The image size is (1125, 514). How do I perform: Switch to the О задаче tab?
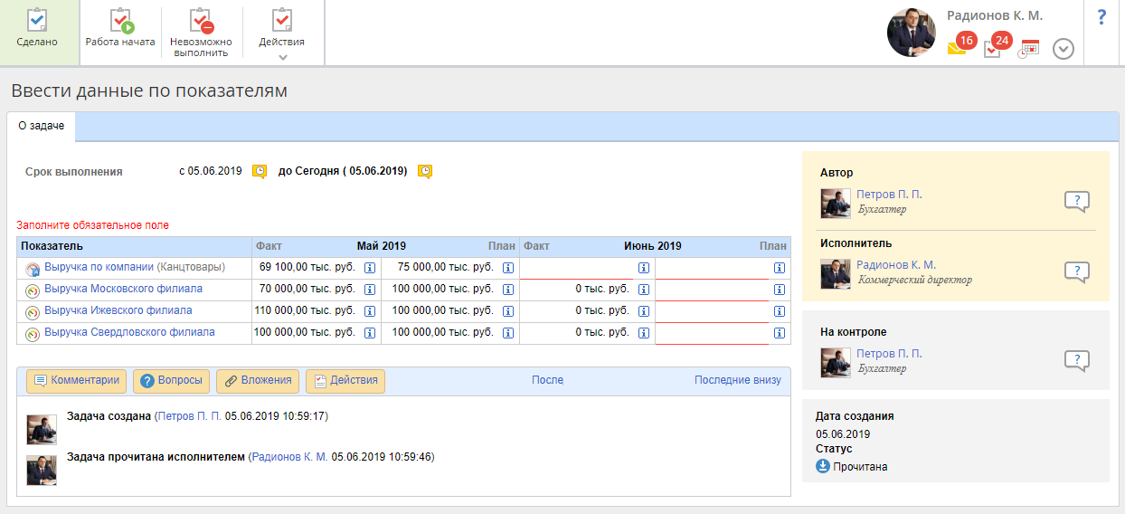[42, 127]
